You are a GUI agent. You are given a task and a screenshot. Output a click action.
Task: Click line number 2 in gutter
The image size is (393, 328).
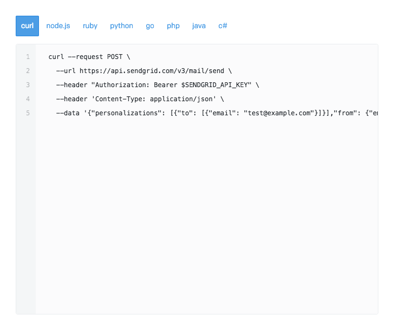coord(28,71)
